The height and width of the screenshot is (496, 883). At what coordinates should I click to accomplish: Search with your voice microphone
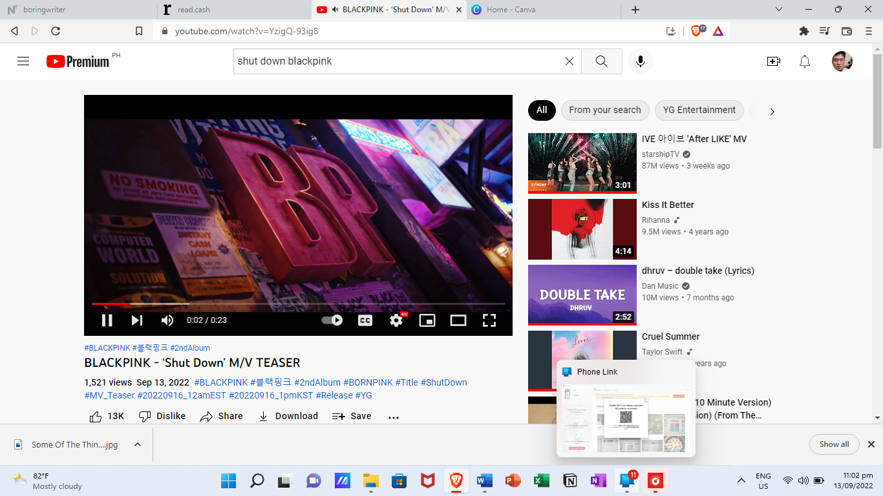pos(641,61)
